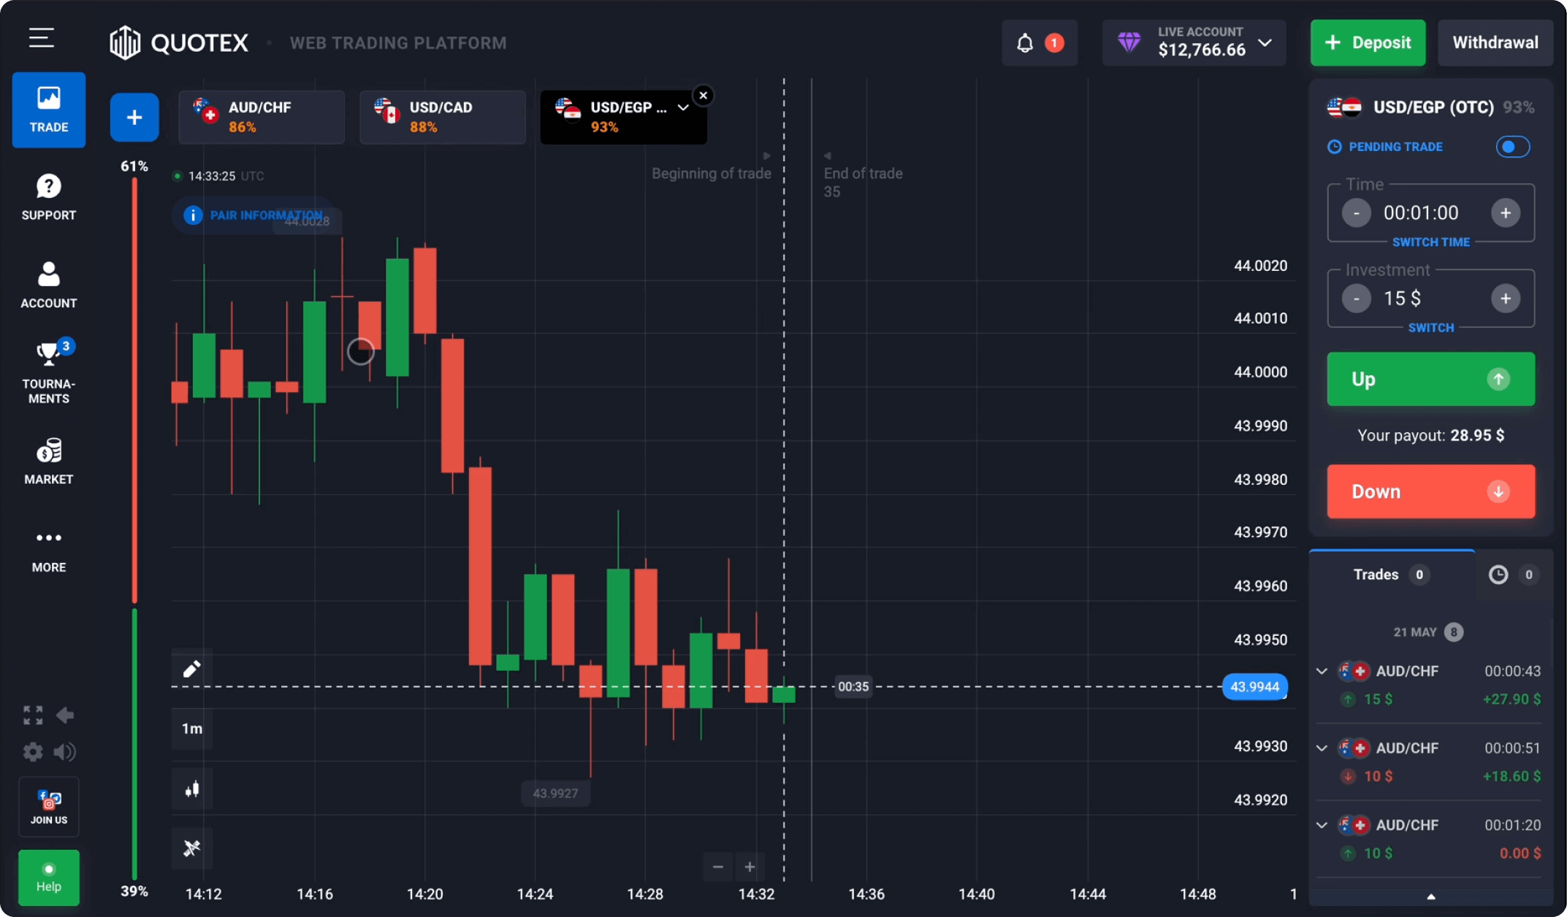Screen dimensions: 1567x917
Task: Enter fullscreen chart mode
Action: pos(32,715)
